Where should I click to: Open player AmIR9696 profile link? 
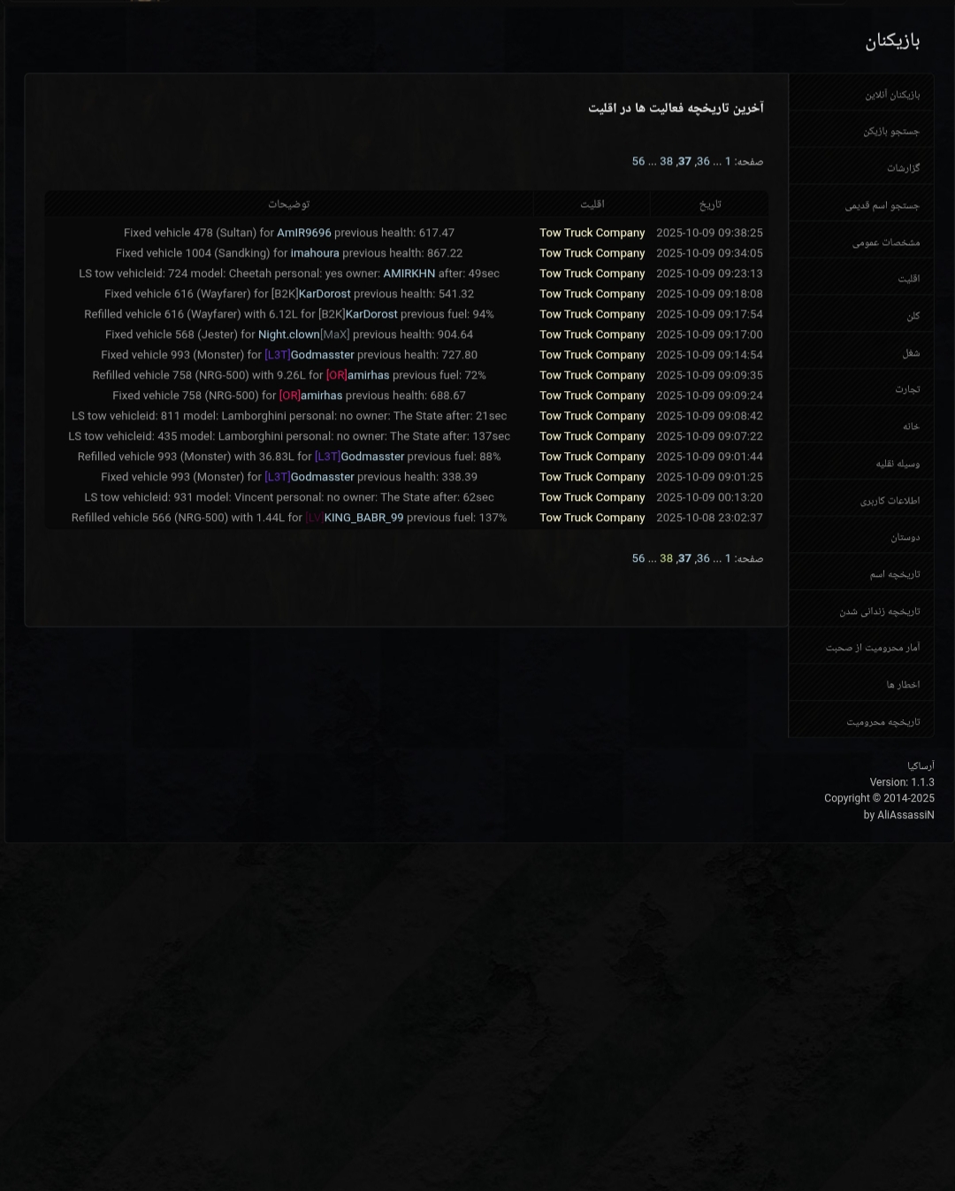pyautogui.click(x=304, y=233)
